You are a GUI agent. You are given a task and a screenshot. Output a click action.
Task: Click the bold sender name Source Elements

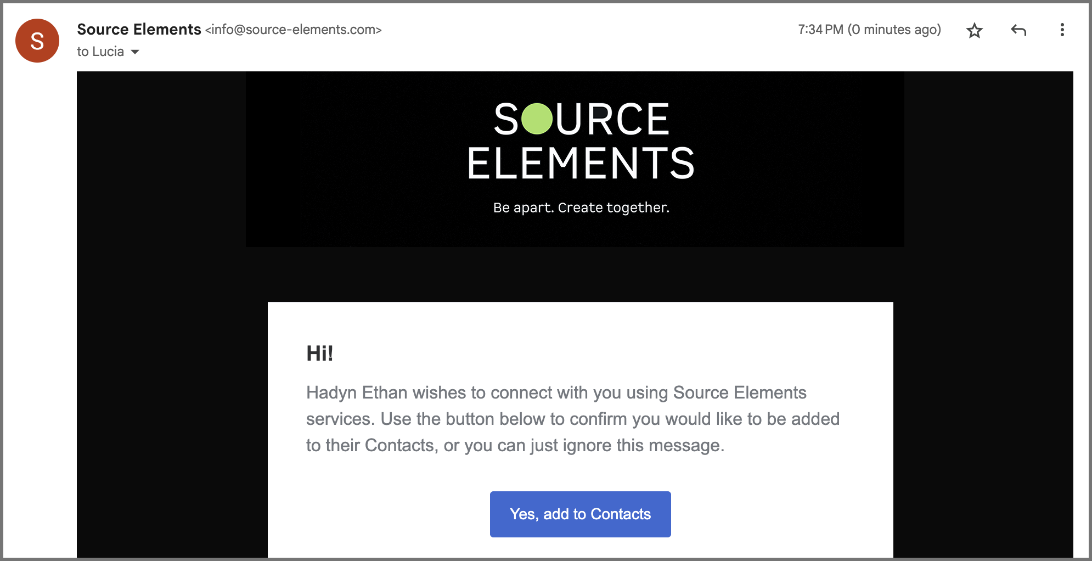[139, 29]
